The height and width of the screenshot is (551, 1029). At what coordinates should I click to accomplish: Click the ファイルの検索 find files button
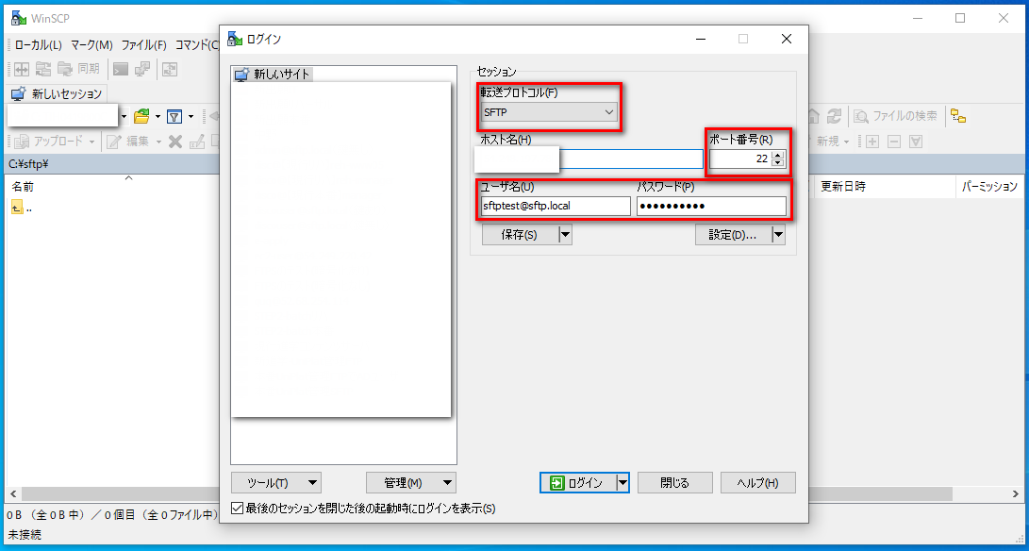(896, 116)
